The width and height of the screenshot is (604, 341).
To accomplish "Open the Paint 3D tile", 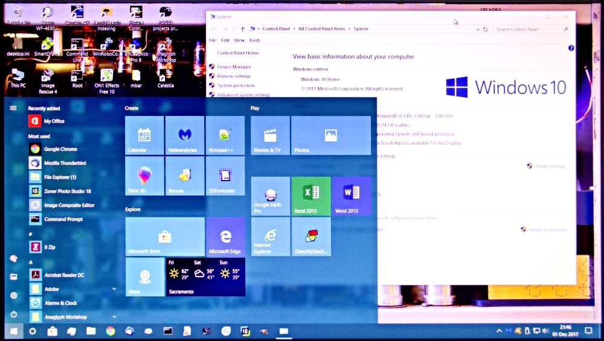I will 144,176.
